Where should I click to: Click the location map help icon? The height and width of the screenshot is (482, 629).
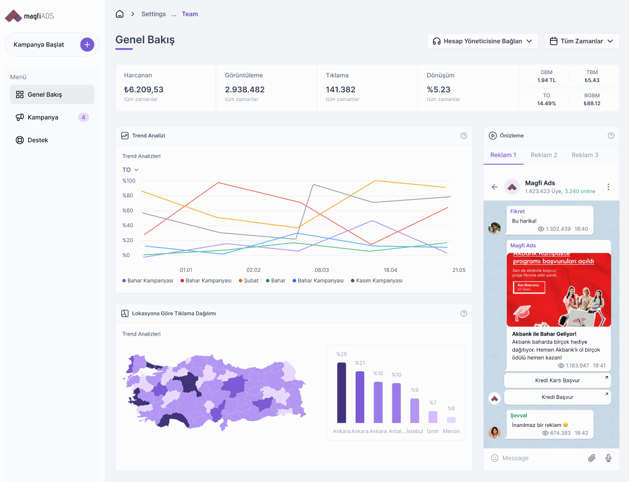point(464,313)
